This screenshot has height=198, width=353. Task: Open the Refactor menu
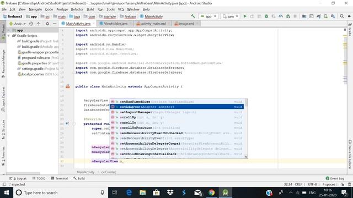point(77,9)
